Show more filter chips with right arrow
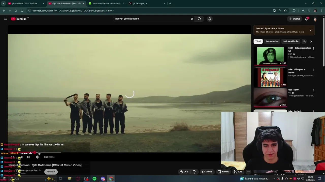The width and height of the screenshot is (325, 182). click(x=311, y=41)
